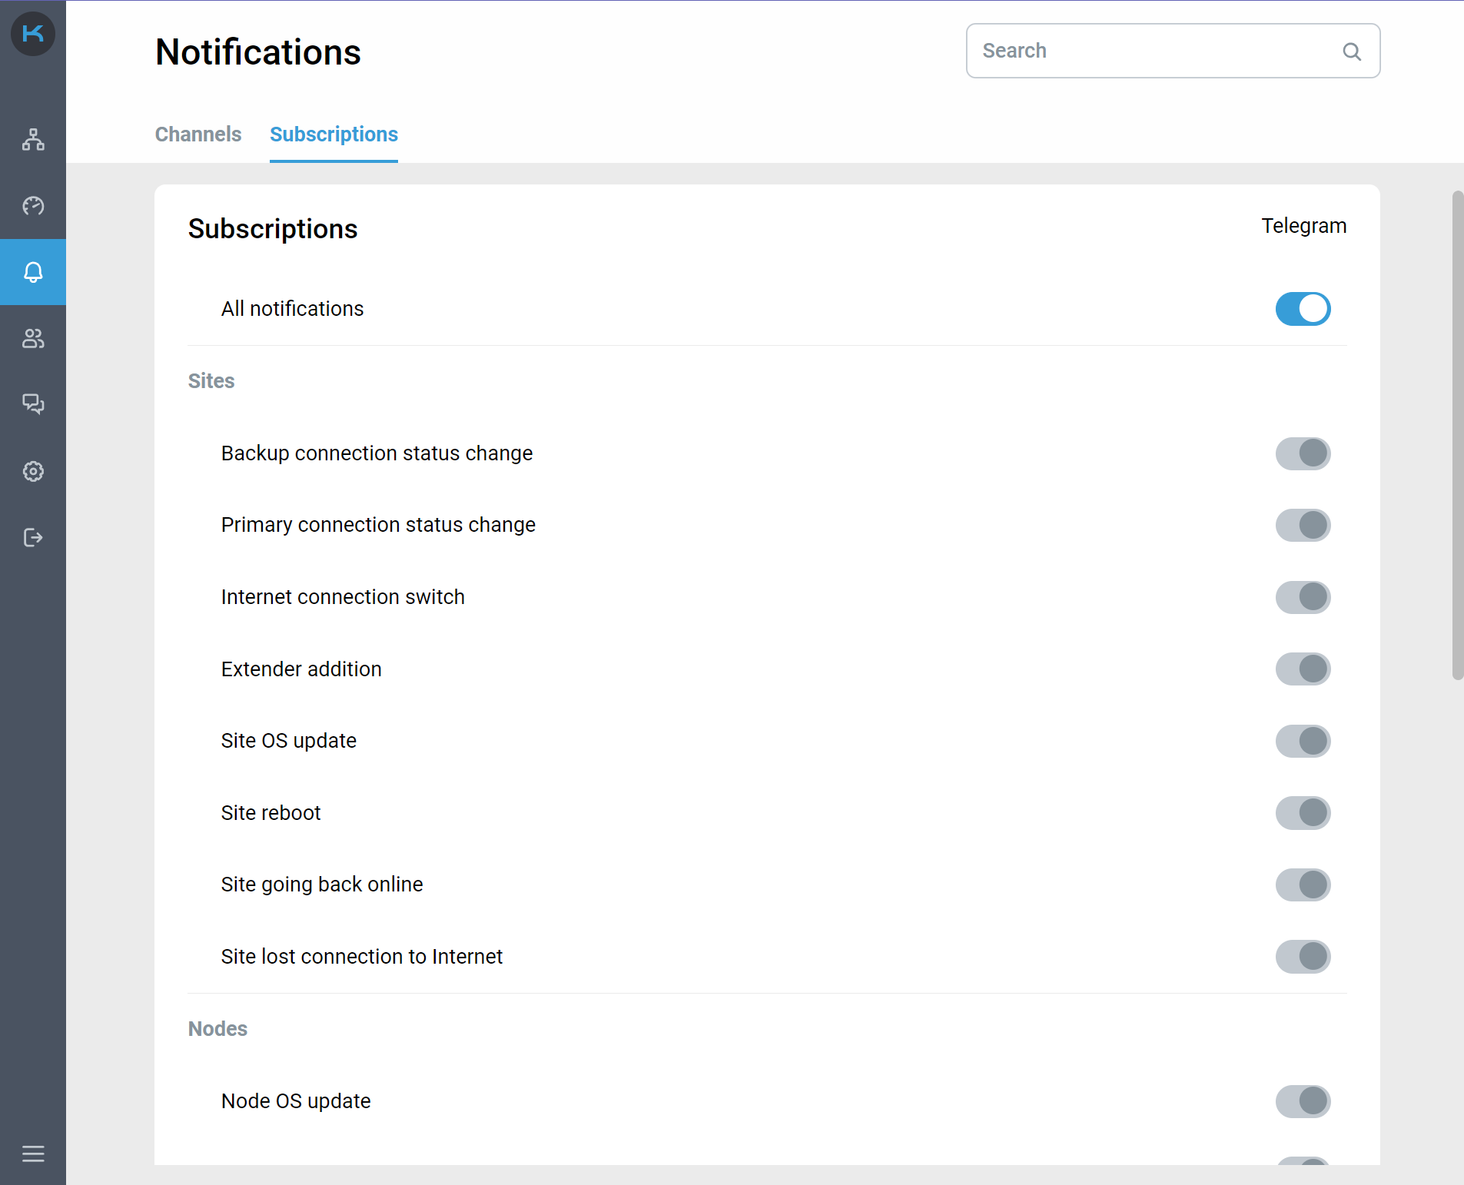Click the logout sidebar icon

(33, 537)
